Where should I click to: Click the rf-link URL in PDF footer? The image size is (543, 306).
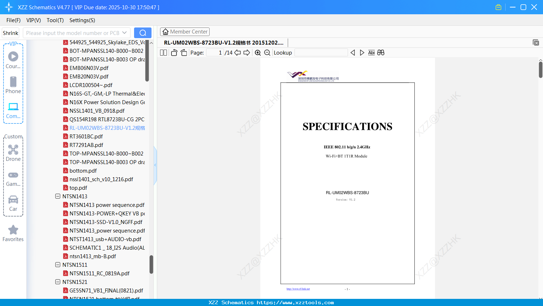point(298,289)
